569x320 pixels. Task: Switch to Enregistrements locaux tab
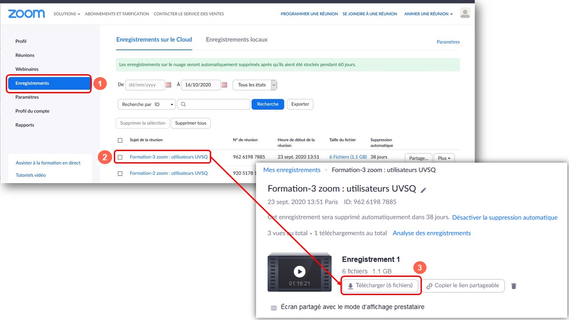click(x=236, y=40)
